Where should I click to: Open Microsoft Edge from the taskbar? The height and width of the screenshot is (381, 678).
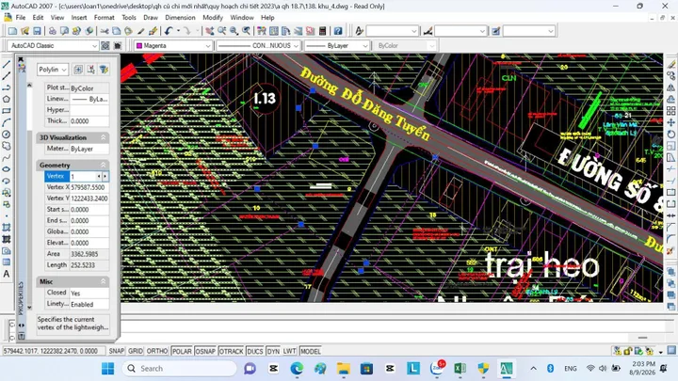[297, 369]
